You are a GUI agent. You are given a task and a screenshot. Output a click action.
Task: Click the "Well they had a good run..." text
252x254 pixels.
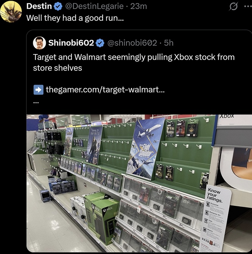tap(74, 18)
